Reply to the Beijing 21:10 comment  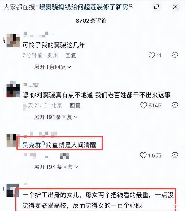pyautogui.click(x=75, y=105)
